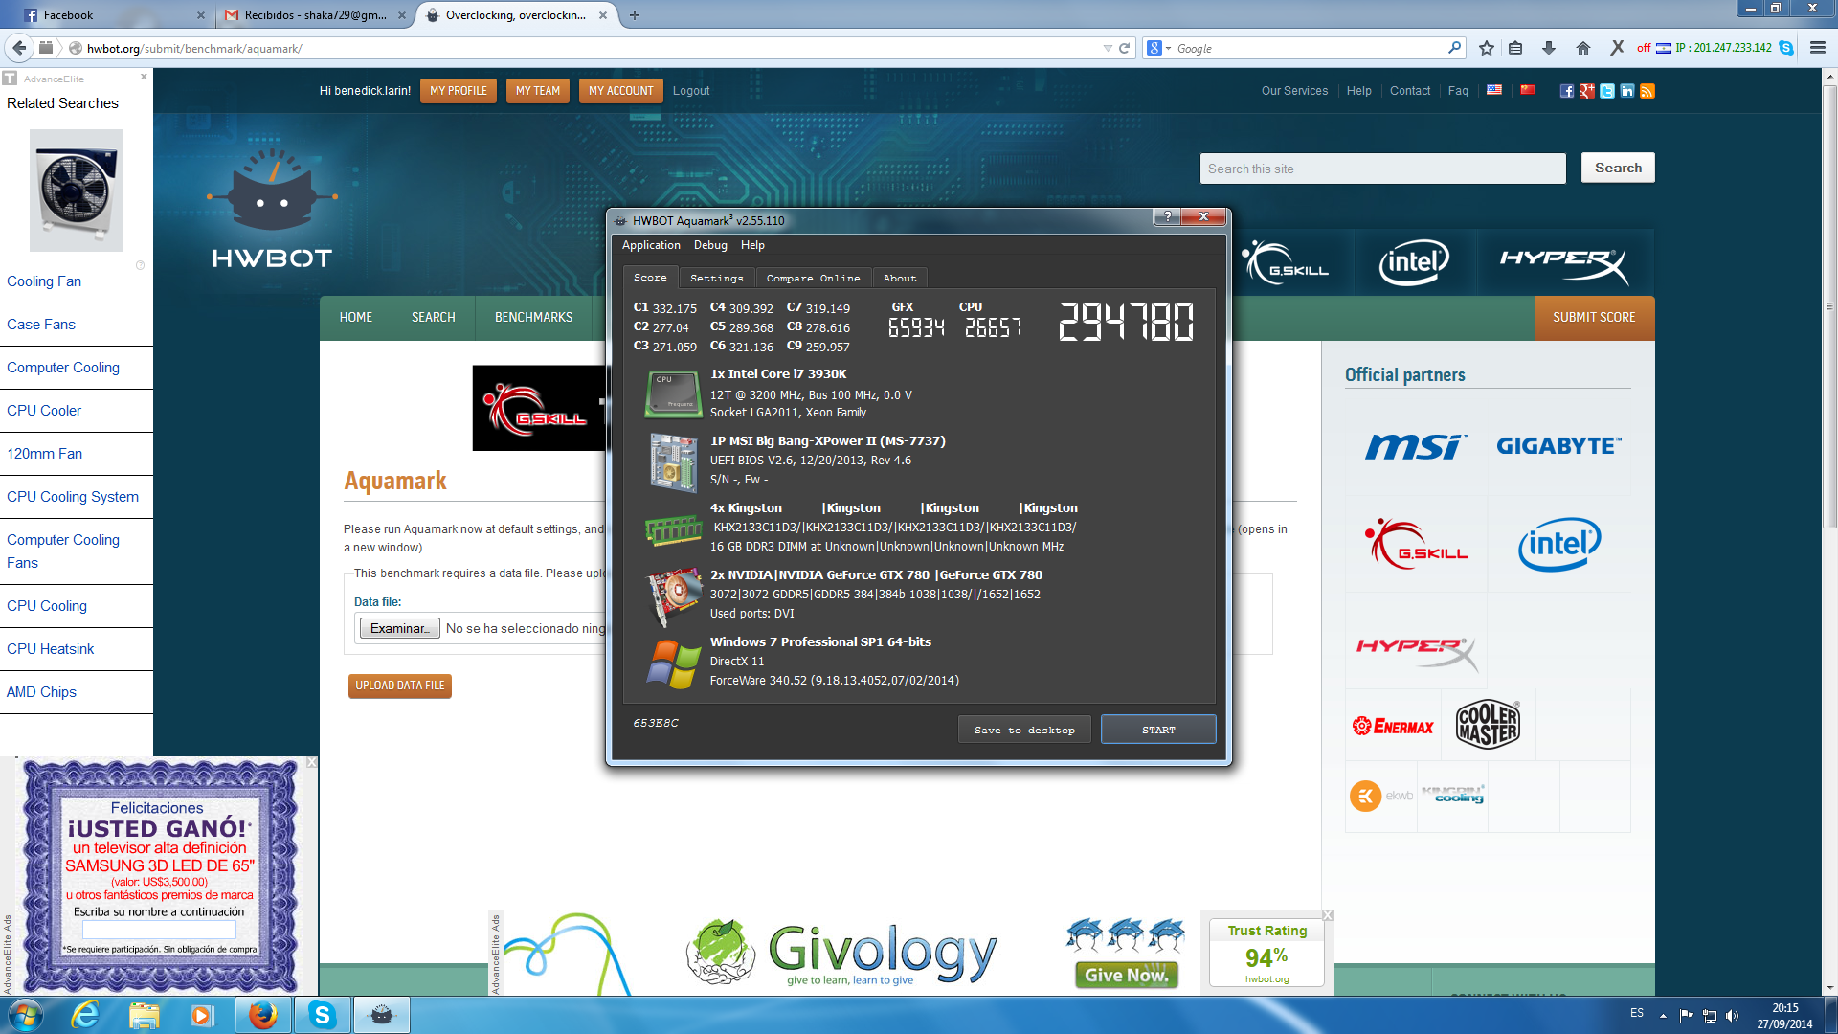This screenshot has width=1838, height=1034.
Task: Open the HWBOT RSS feed icon
Action: pyautogui.click(x=1647, y=91)
